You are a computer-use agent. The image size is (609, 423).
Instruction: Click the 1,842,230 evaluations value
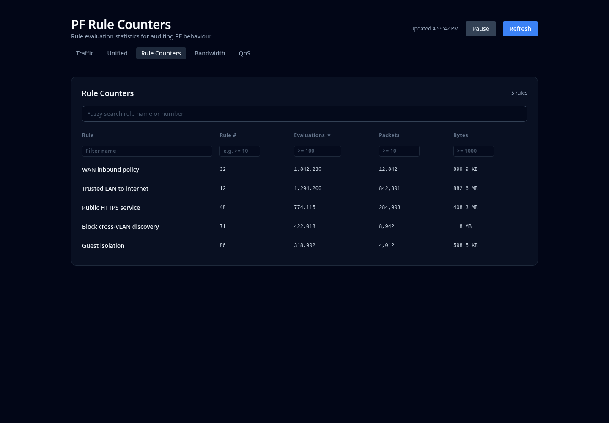[308, 169]
